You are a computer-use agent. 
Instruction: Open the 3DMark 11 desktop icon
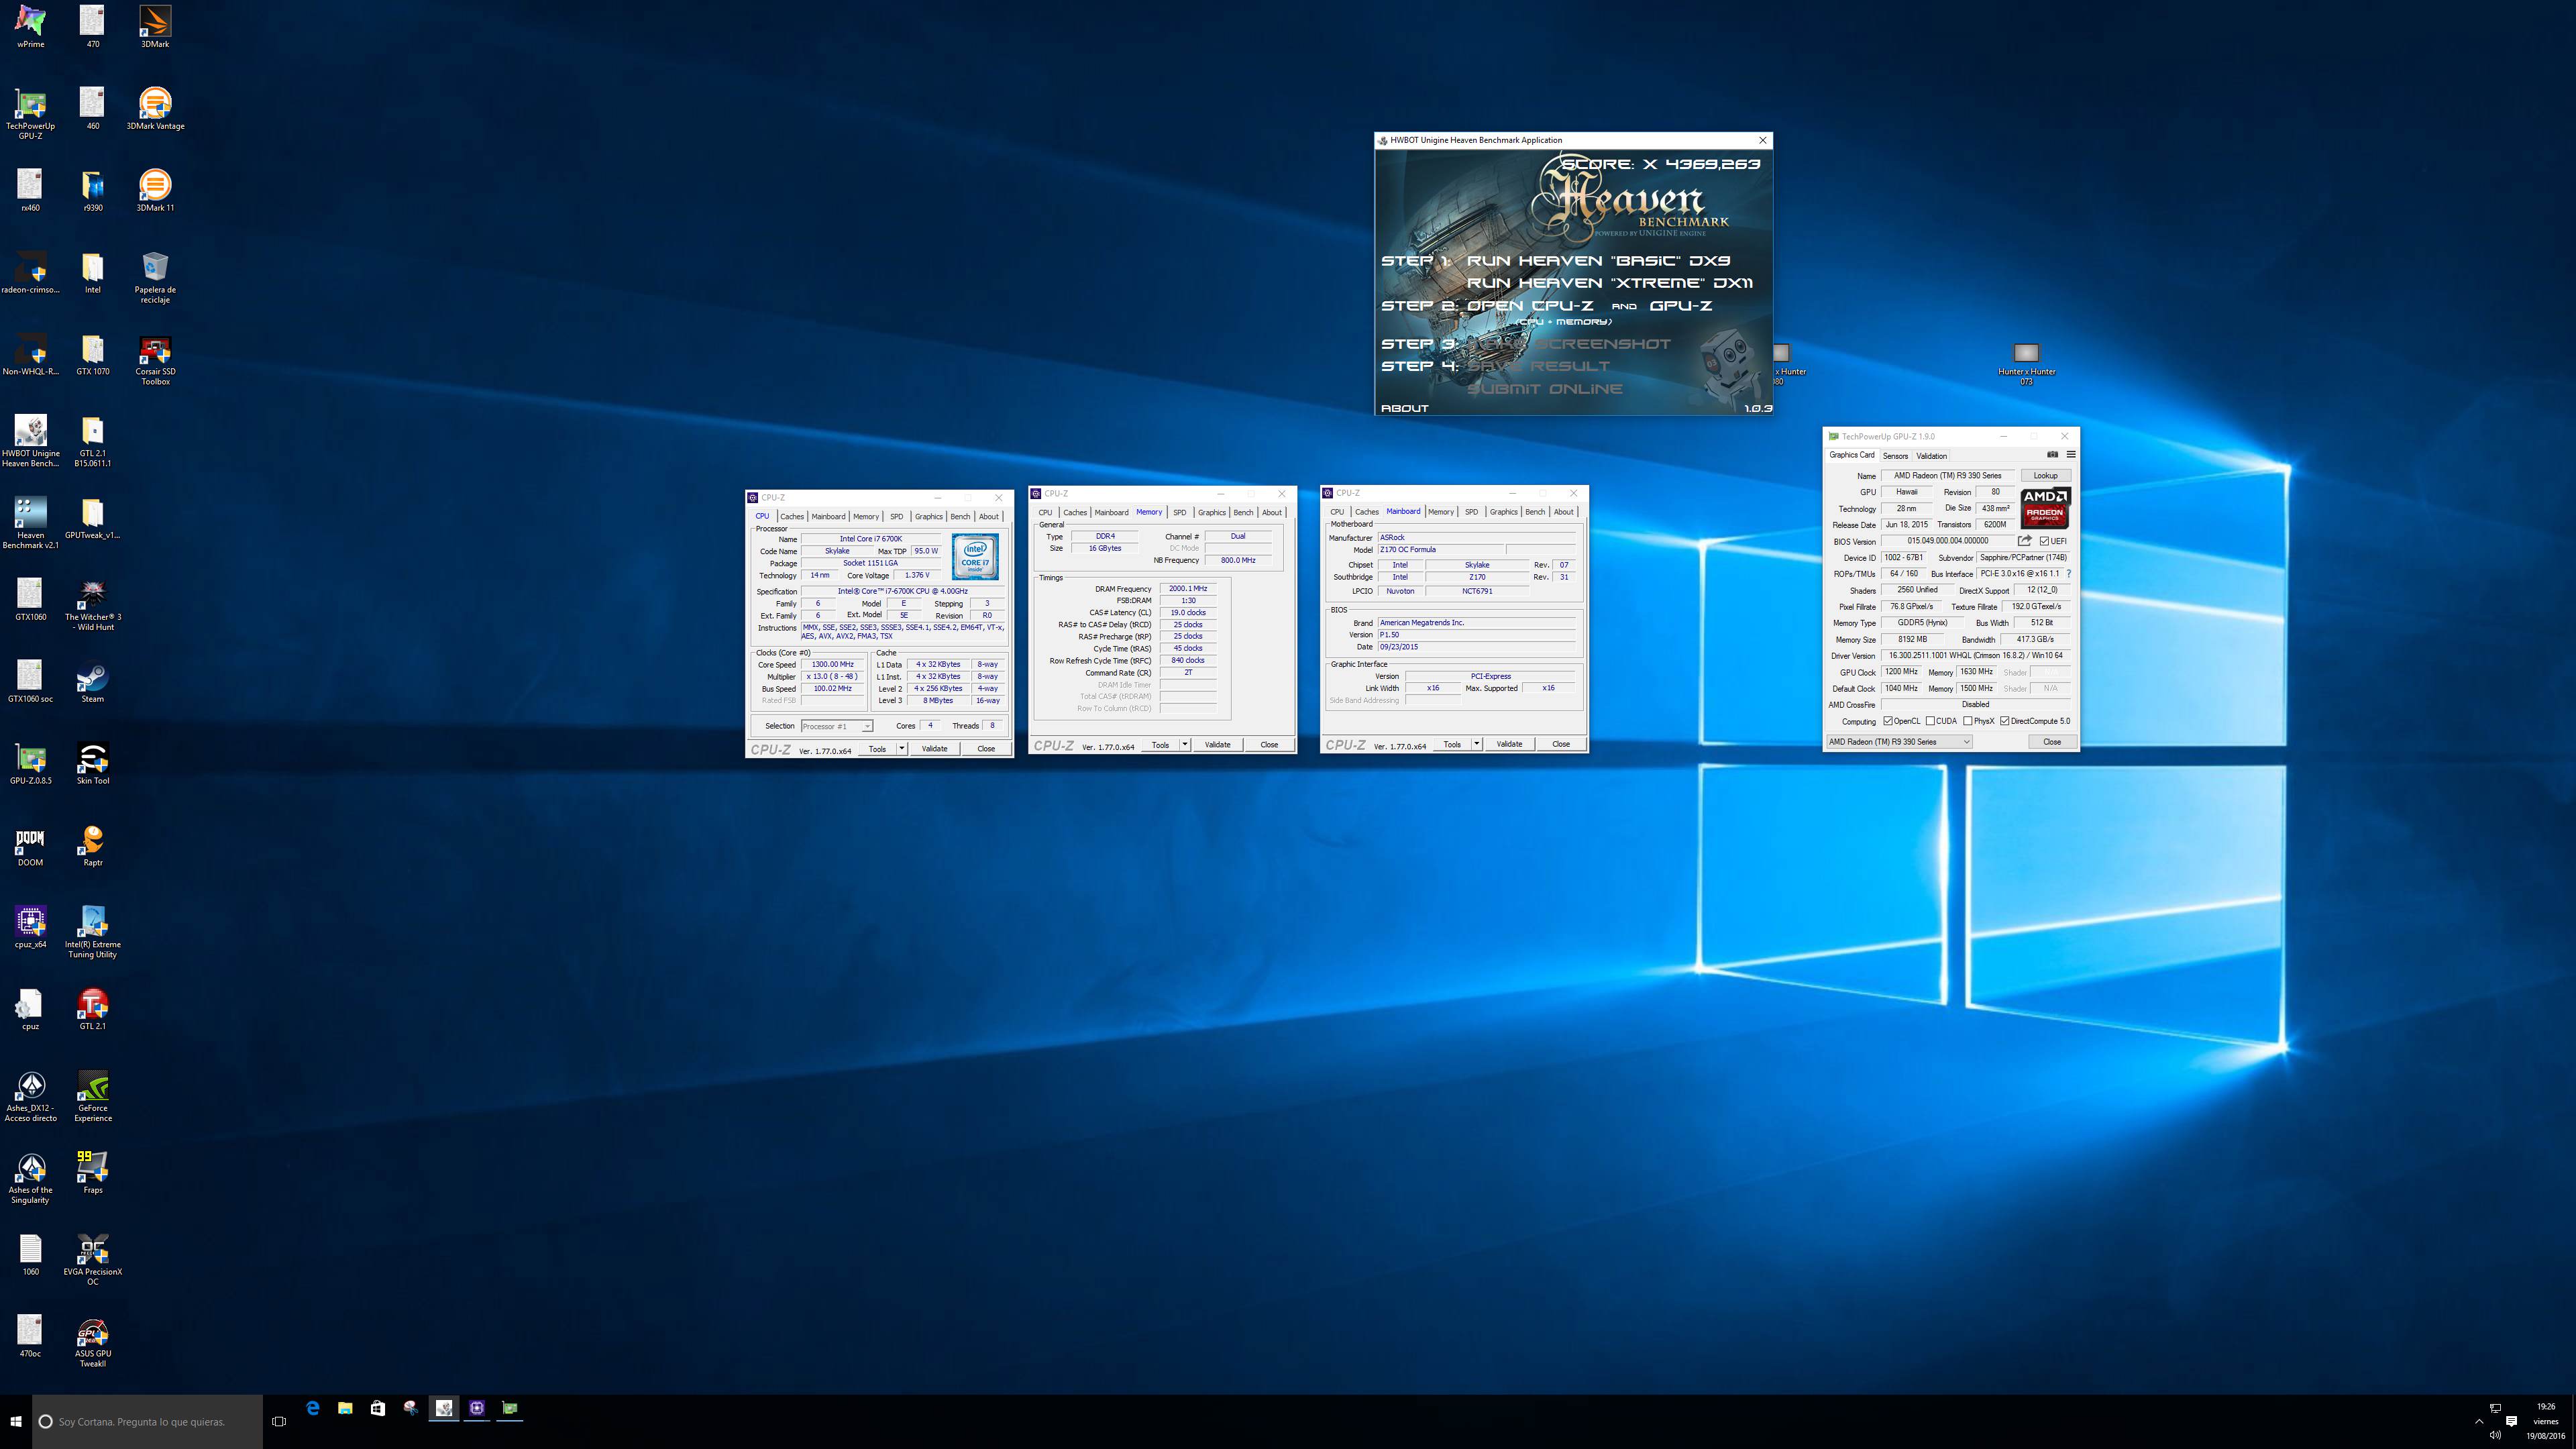(x=155, y=191)
